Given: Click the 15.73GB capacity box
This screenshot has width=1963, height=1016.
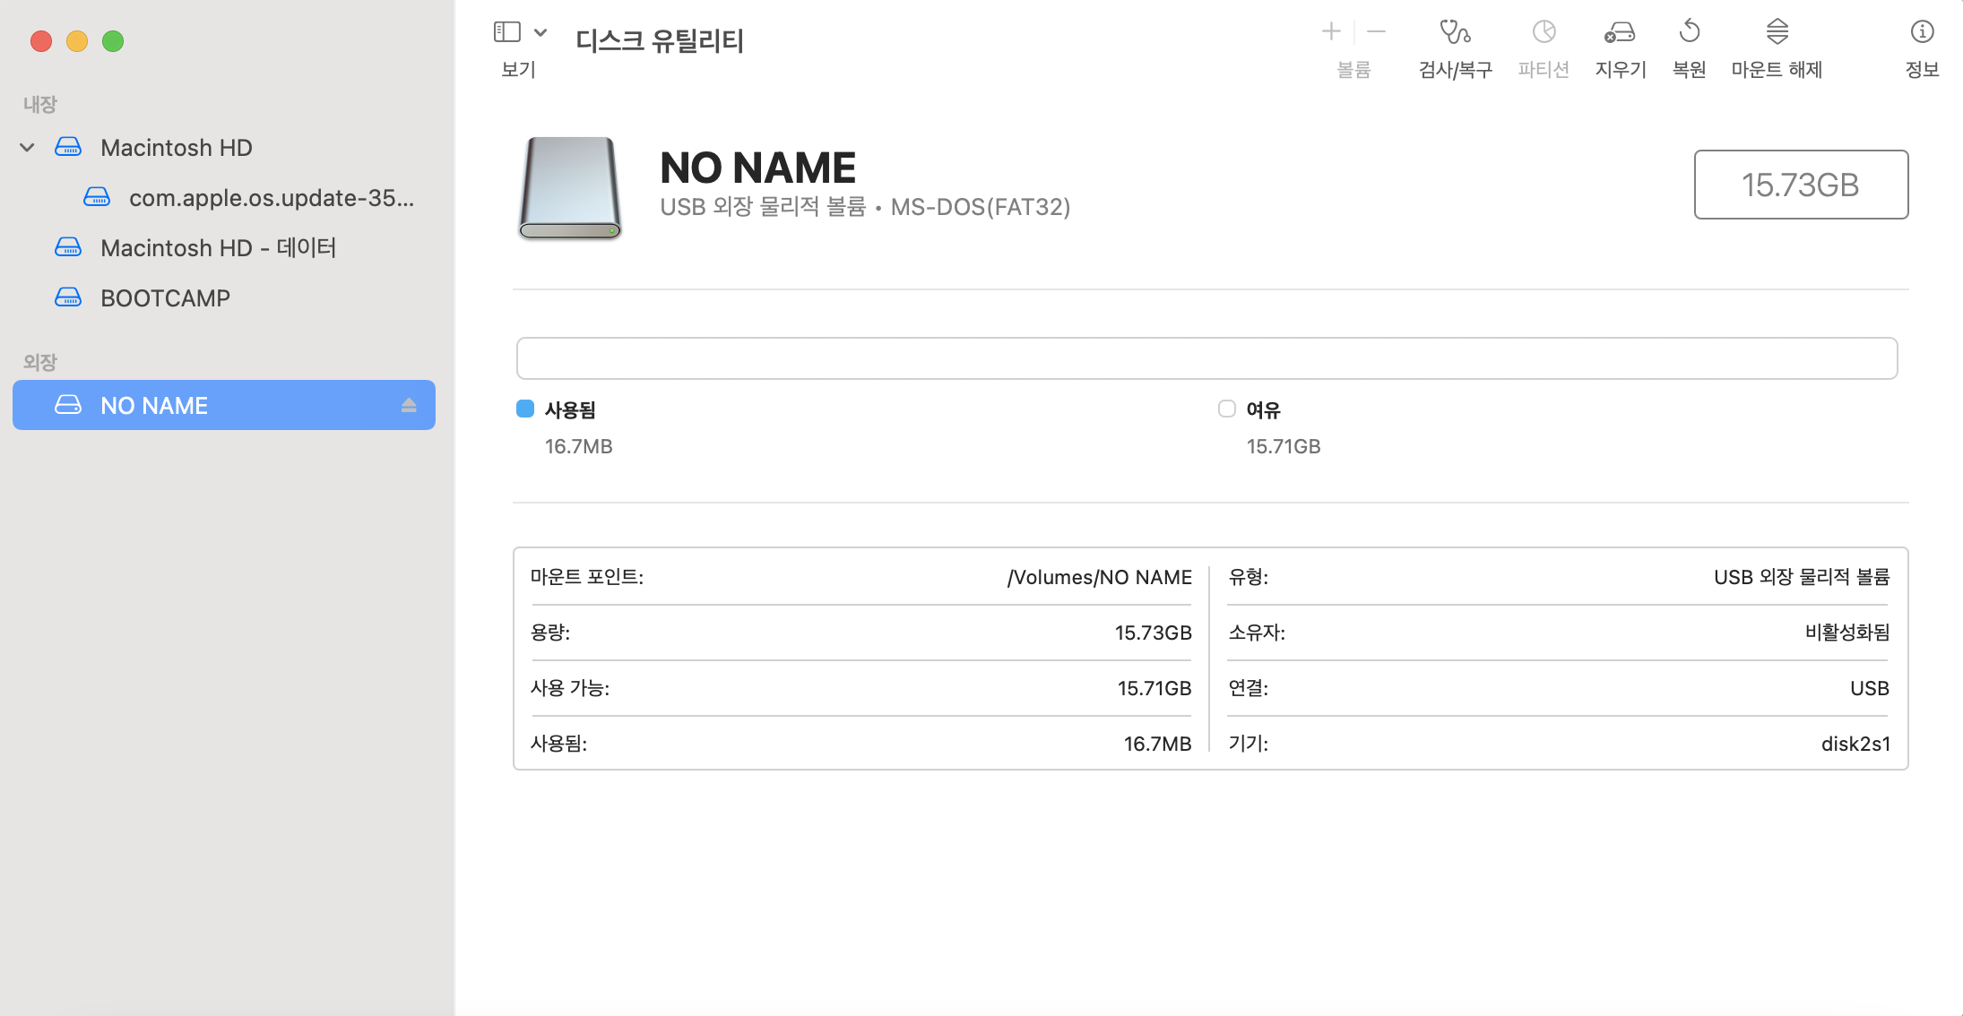Looking at the screenshot, I should point(1800,185).
